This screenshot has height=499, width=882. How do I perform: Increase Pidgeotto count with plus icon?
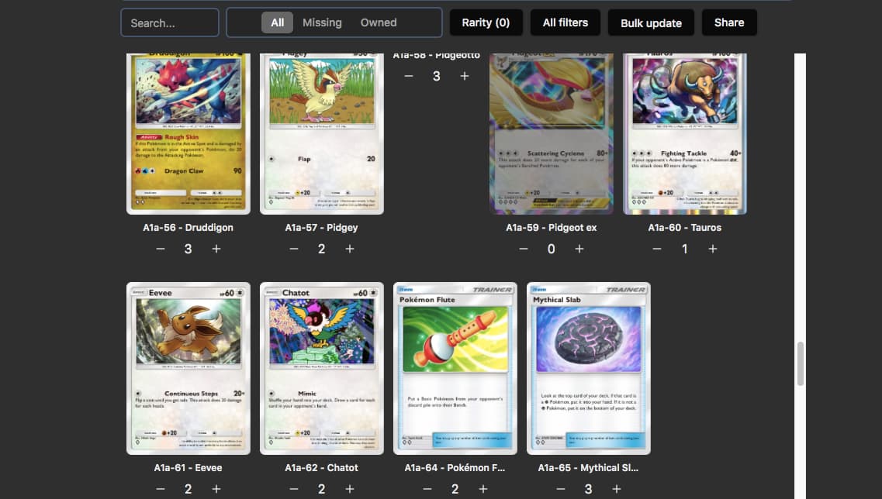[465, 76]
